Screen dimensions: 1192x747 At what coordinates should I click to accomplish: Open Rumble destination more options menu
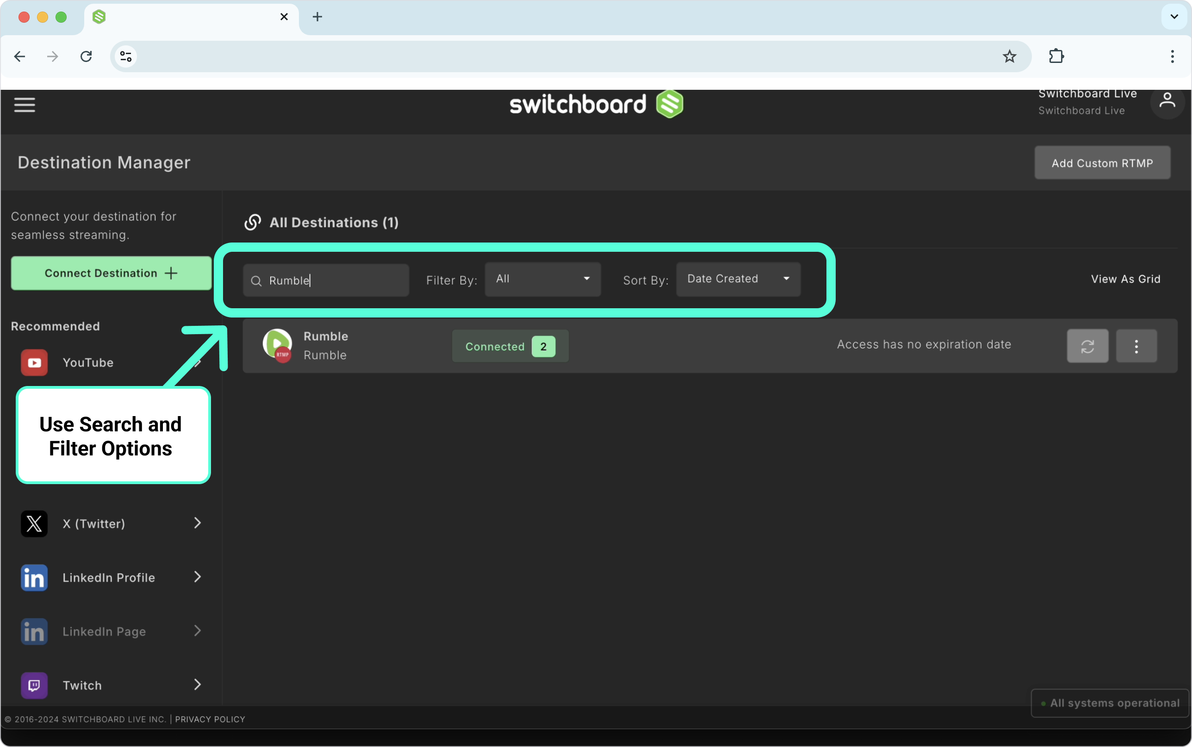tap(1136, 346)
